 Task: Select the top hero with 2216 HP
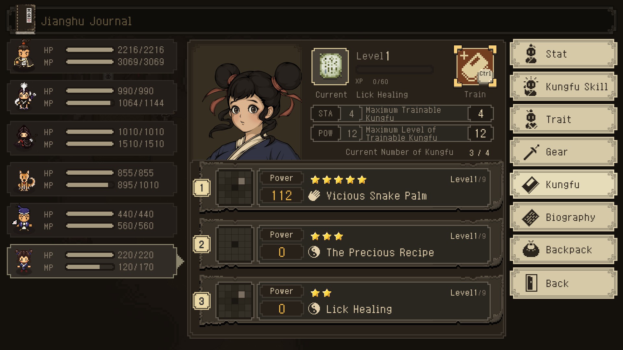point(92,56)
